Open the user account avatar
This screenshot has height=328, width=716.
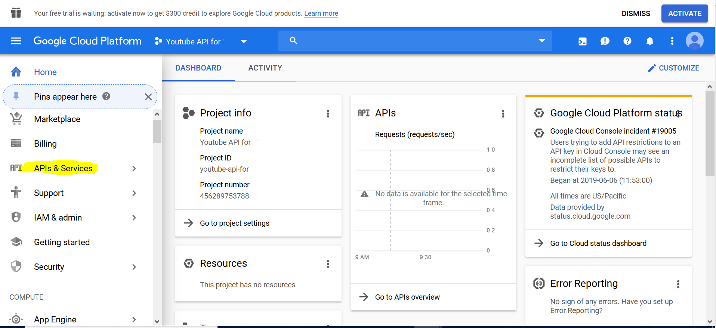(694, 41)
